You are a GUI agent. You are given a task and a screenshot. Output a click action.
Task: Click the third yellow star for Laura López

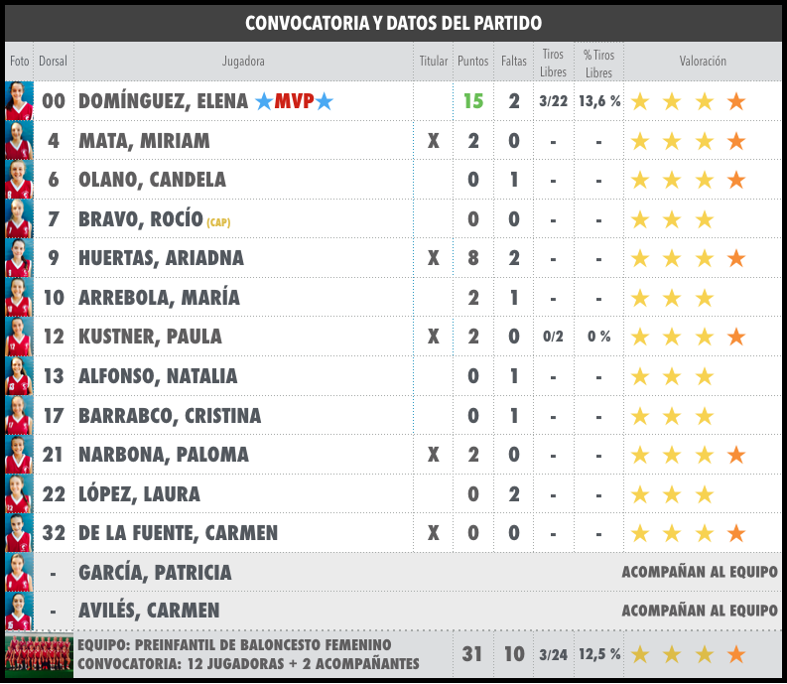705,494
